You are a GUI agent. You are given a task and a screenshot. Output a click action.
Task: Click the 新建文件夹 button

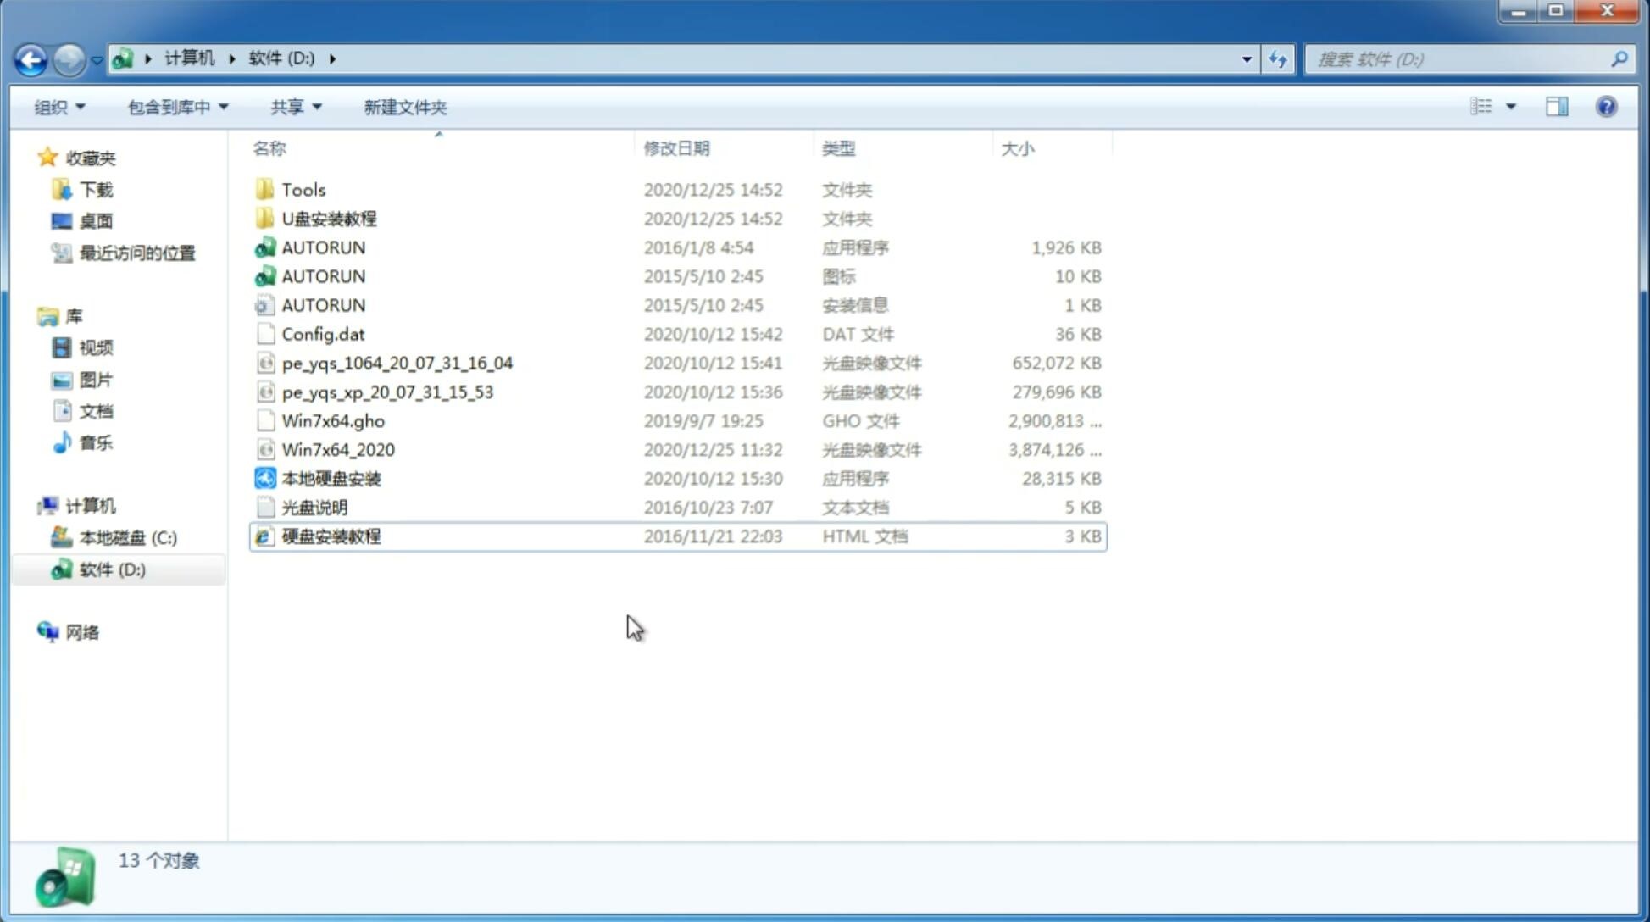click(406, 107)
